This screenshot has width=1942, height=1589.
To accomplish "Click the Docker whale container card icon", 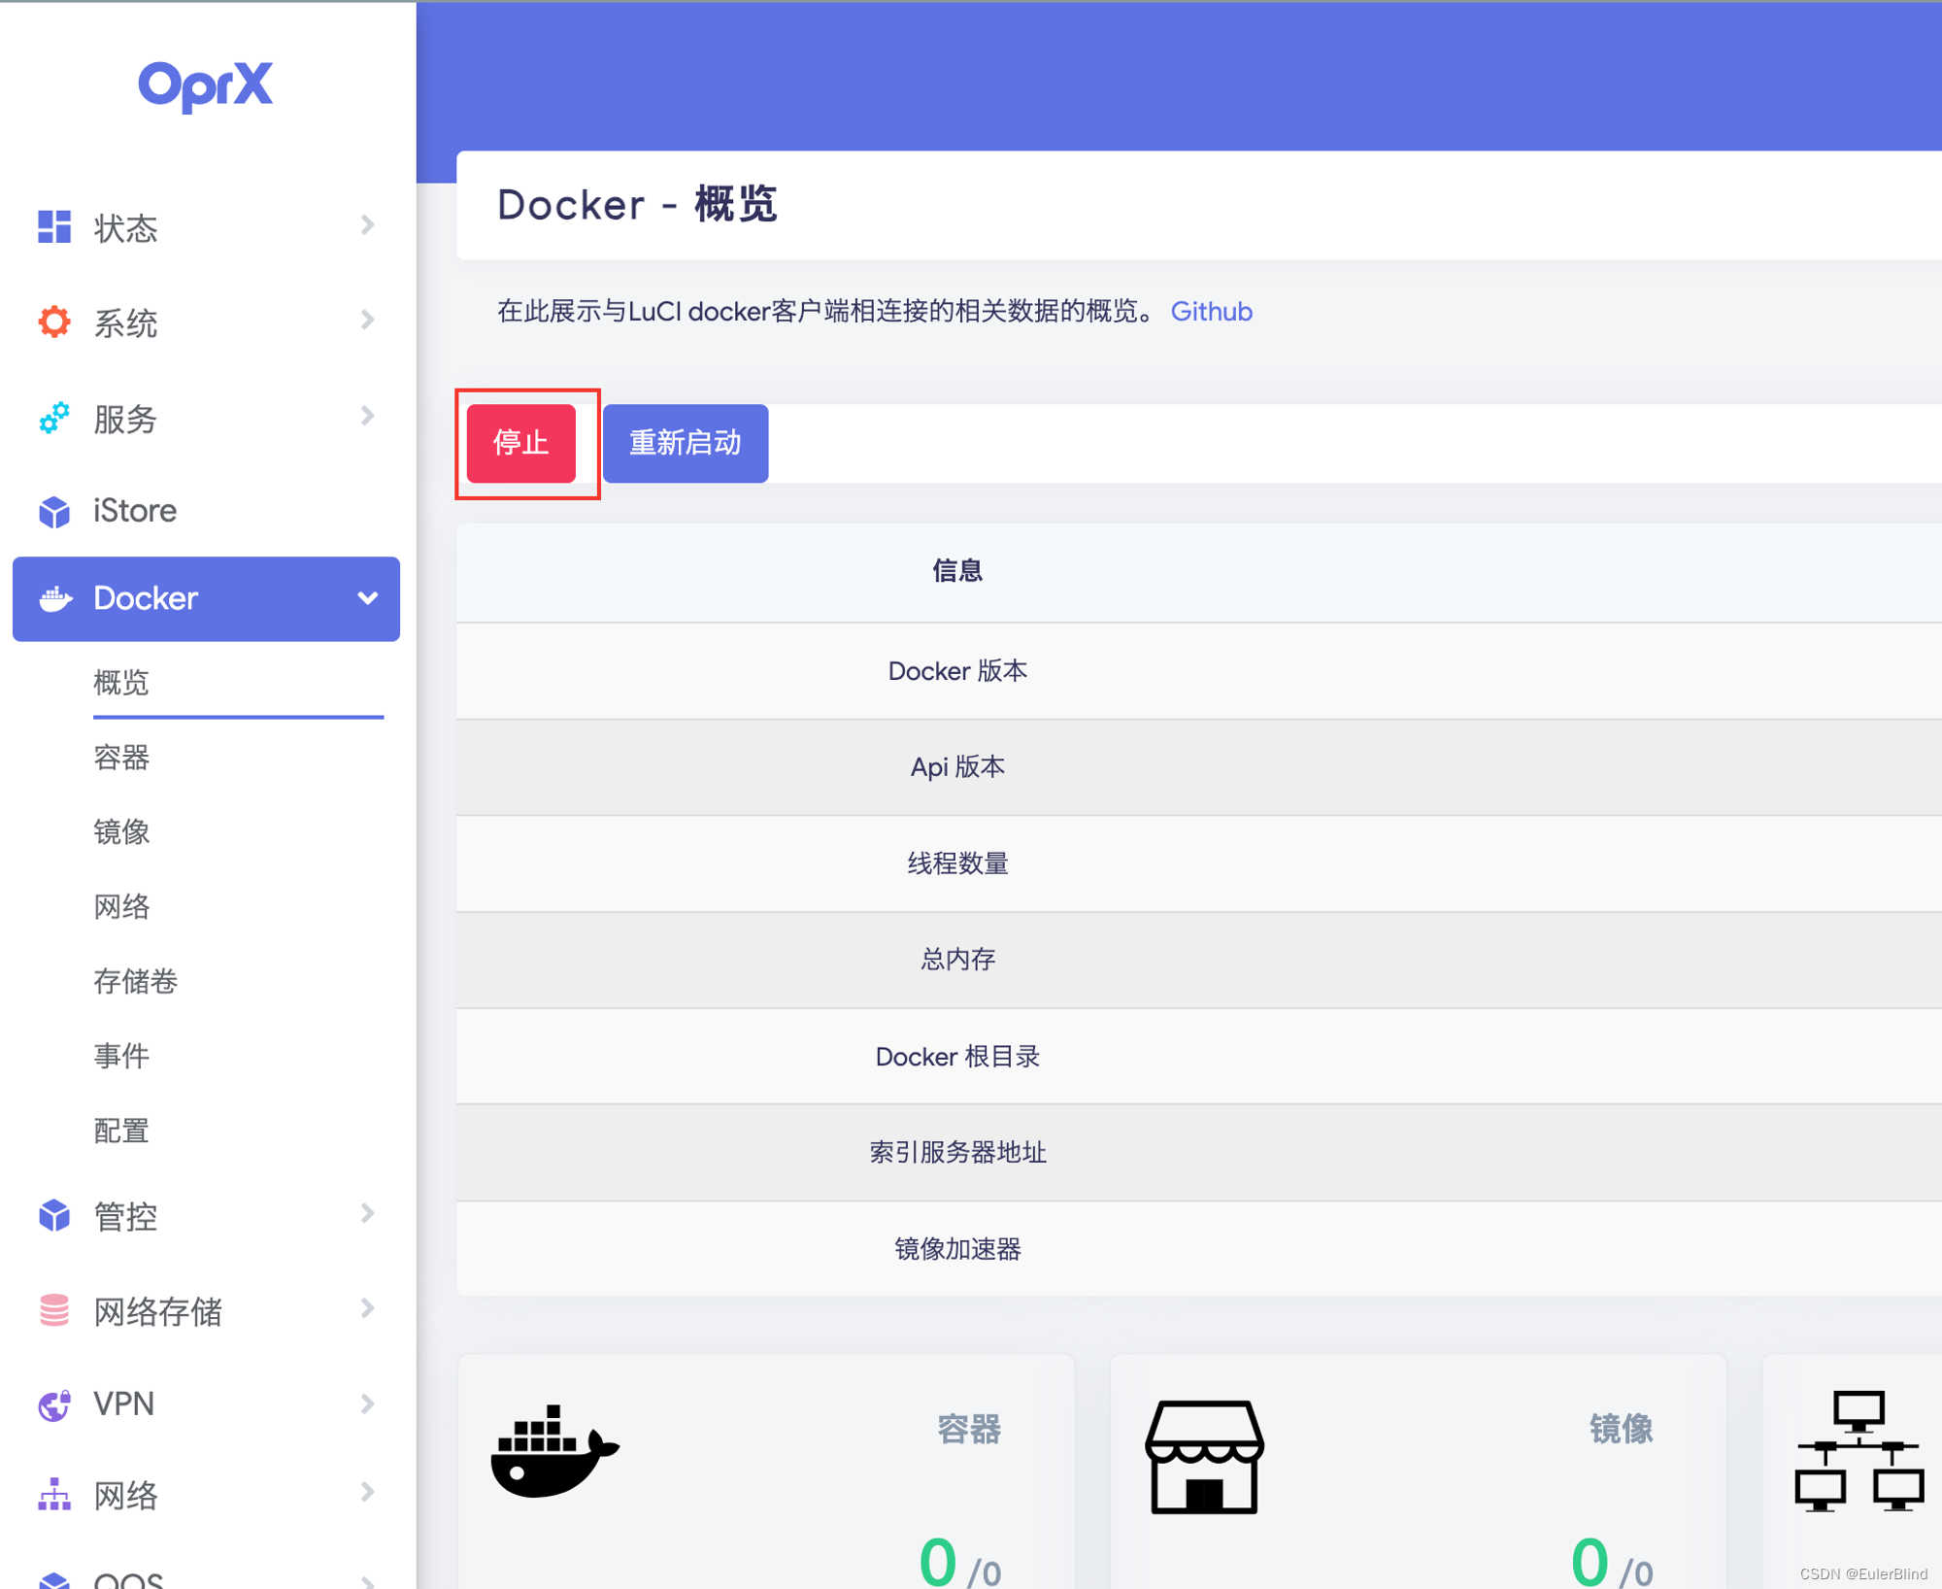I will (x=554, y=1451).
